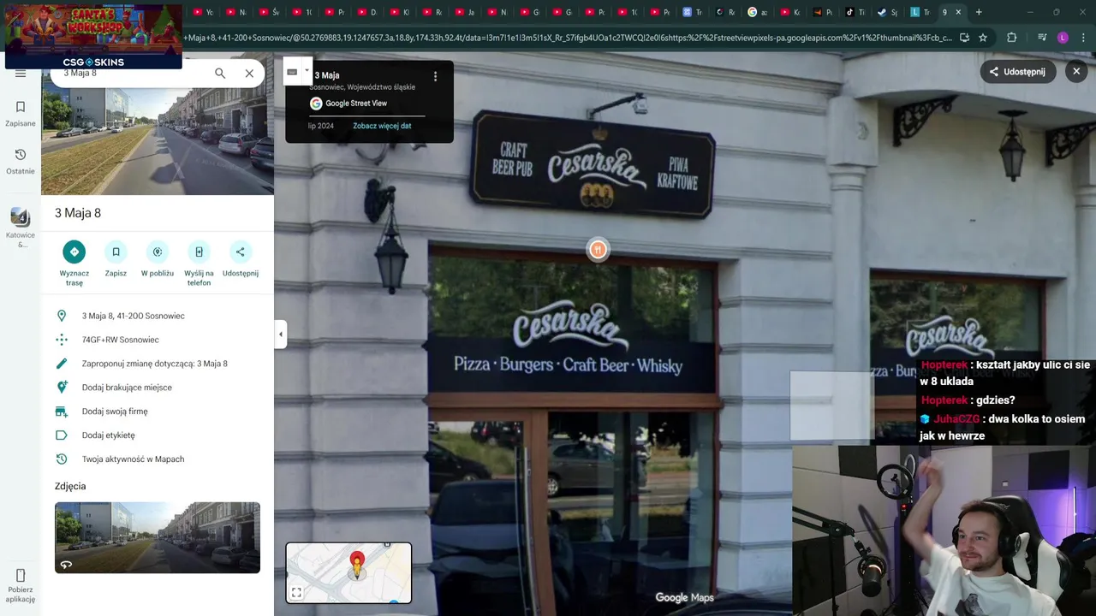Click the header street view image in panel
The height and width of the screenshot is (616, 1096).
pos(158,141)
